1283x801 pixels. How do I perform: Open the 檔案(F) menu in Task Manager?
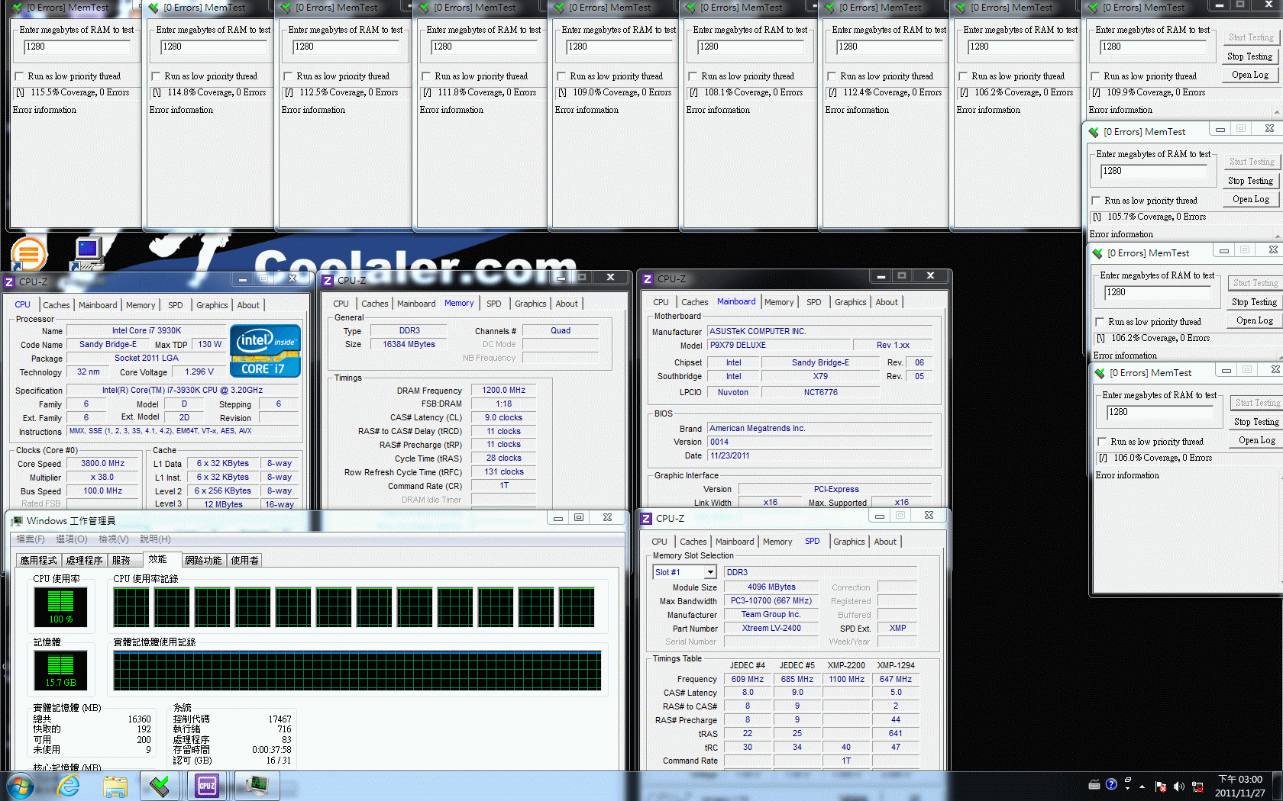point(31,539)
